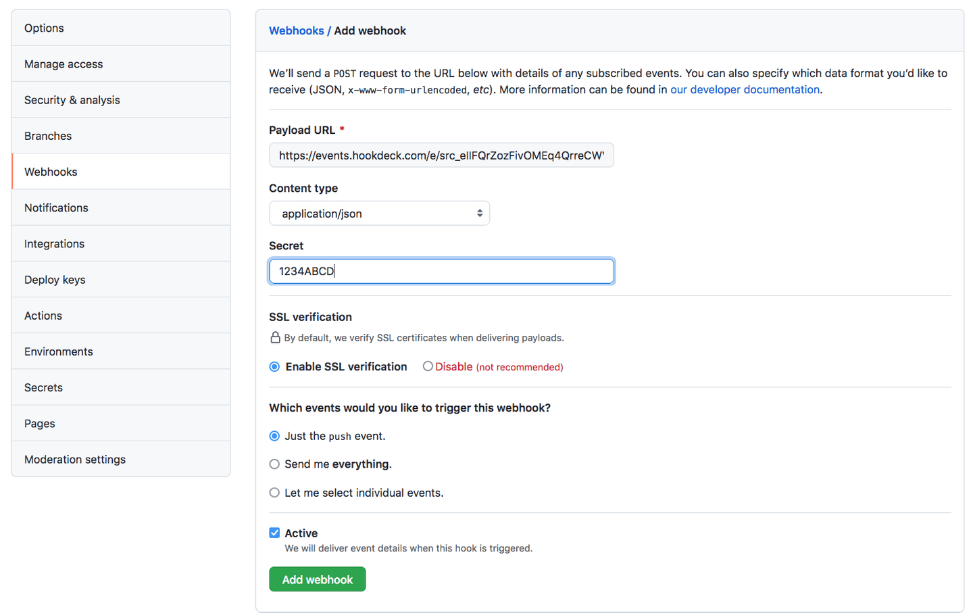Click the Add webhook button
The height and width of the screenshot is (615, 973).
tap(317, 579)
